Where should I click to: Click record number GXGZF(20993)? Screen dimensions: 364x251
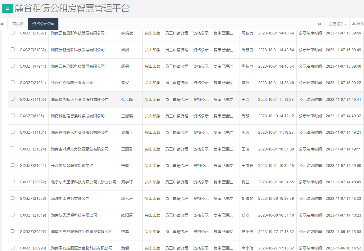click(x=33, y=248)
